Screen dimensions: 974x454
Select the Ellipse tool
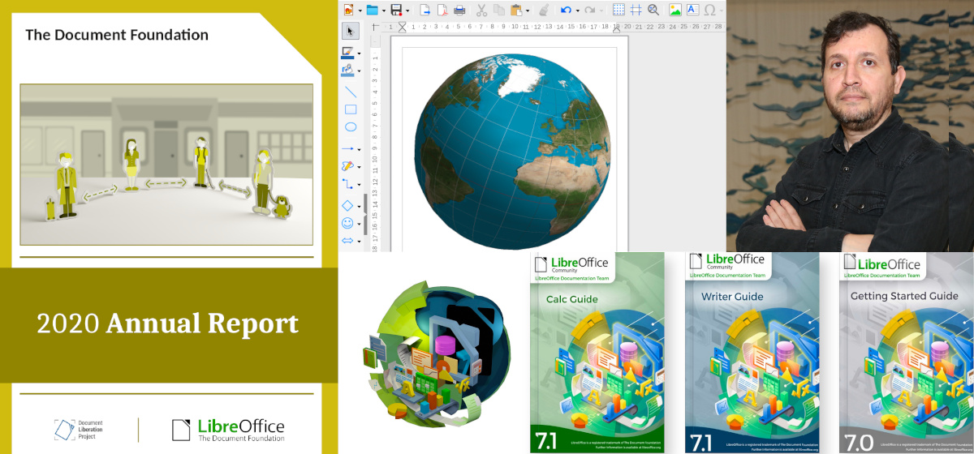click(x=351, y=127)
